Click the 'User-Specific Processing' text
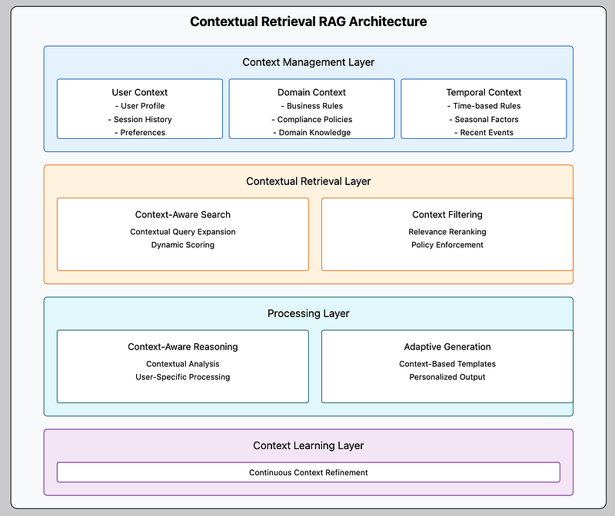Screen dimensions: 615x516 [183, 377]
